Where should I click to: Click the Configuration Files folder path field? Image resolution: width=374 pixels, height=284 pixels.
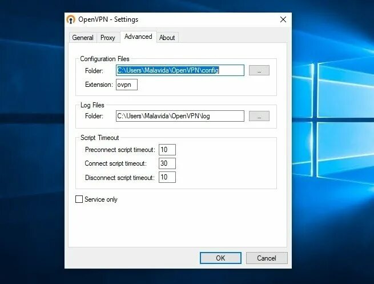(180, 70)
